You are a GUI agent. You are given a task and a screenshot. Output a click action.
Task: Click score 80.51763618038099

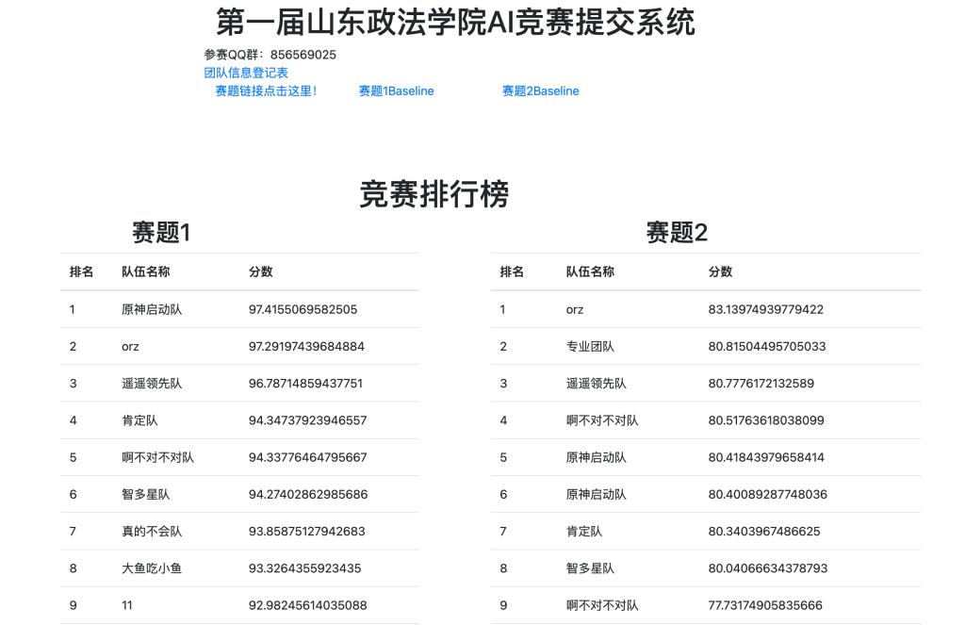click(766, 420)
